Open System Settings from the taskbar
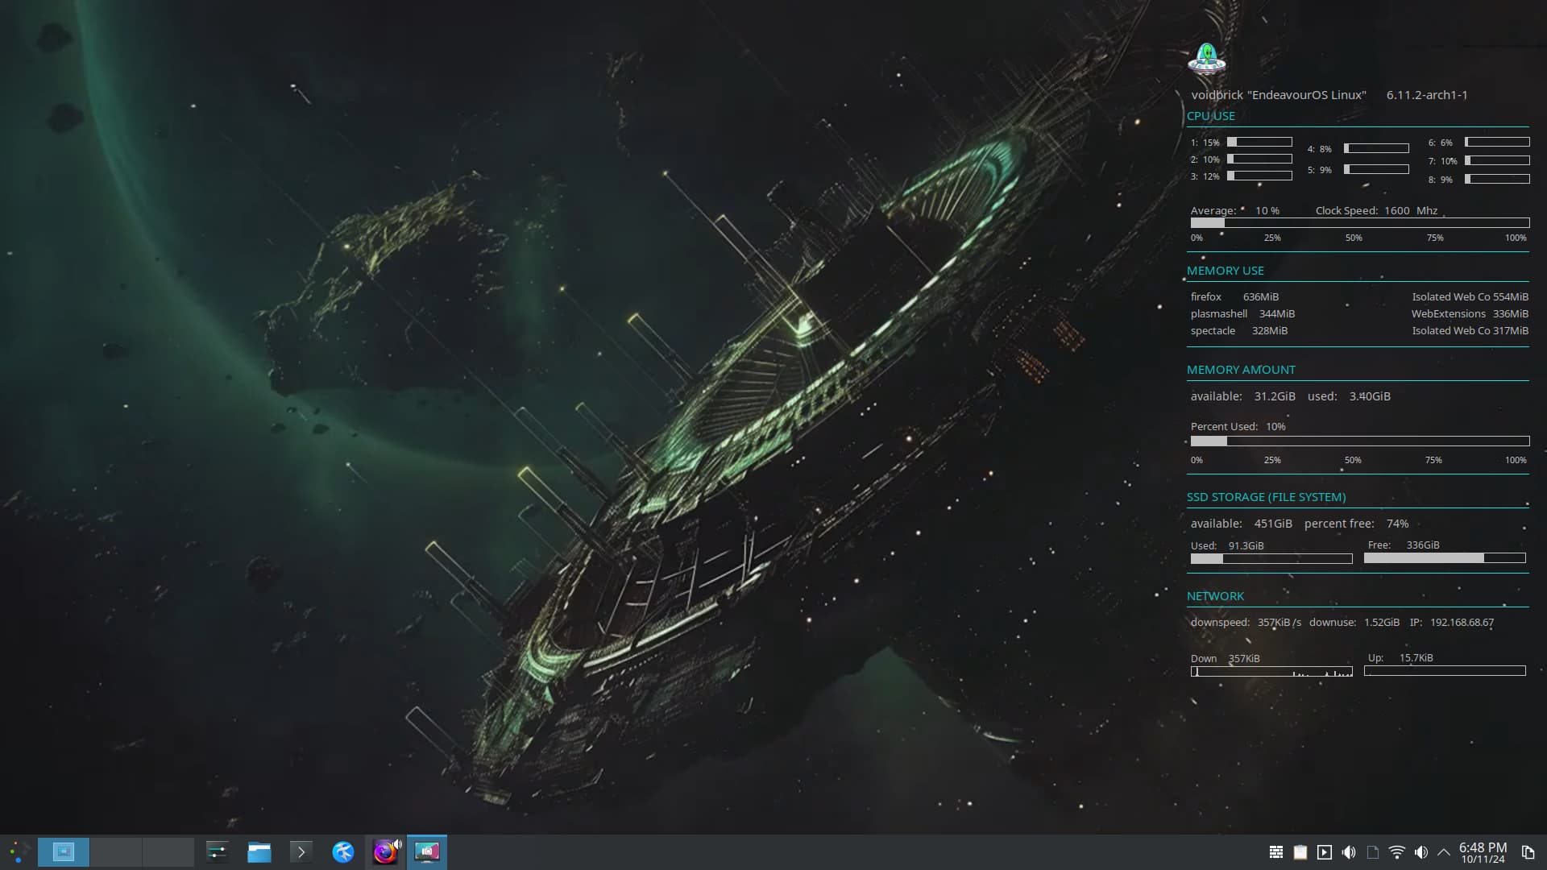Screen dimensions: 1547x870 pos(218,851)
